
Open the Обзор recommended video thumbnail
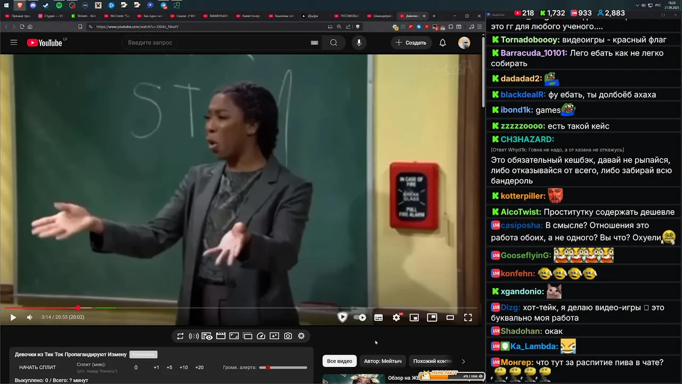(354, 379)
